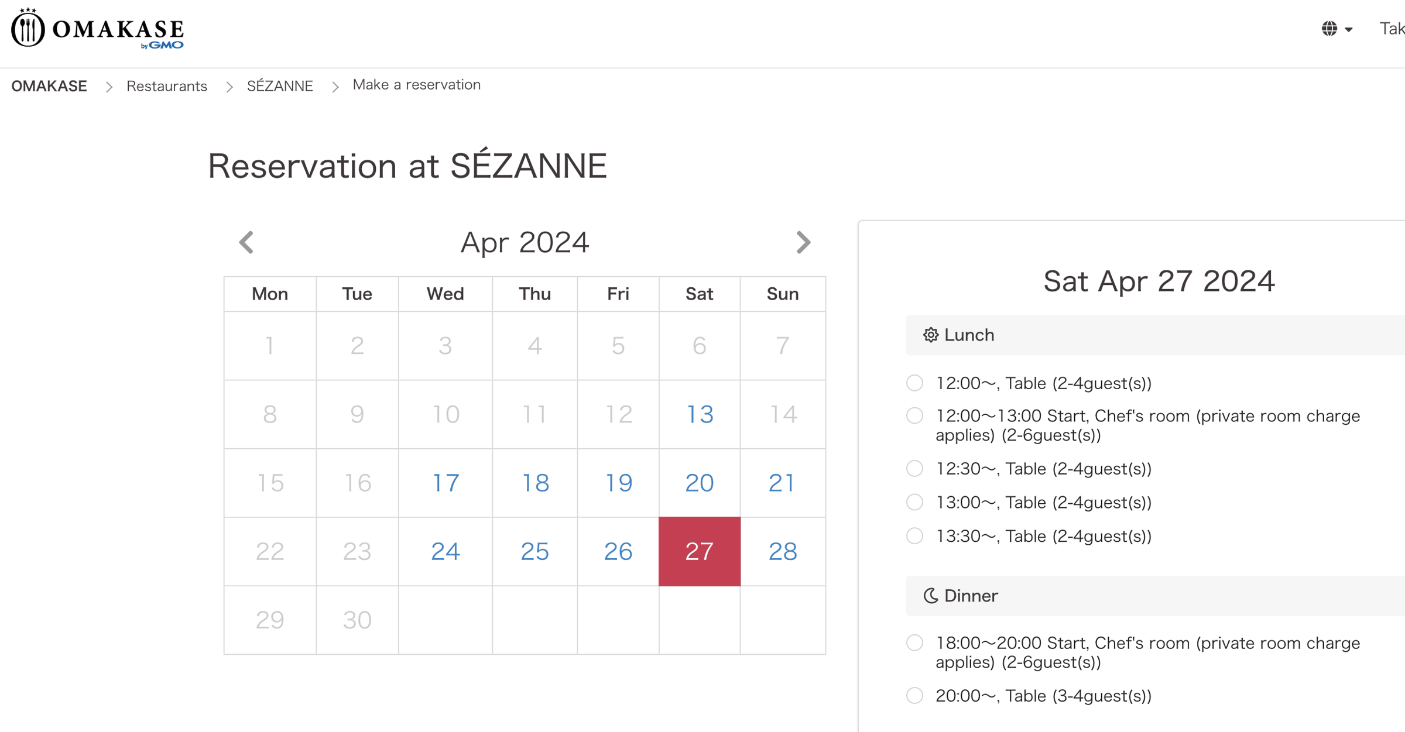1405x732 pixels.
Task: Go to previous month arrow
Action: pos(246,242)
